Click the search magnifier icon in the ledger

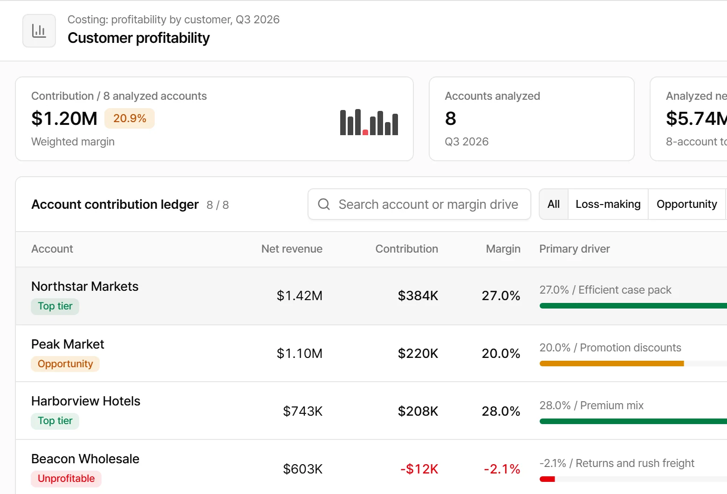[324, 204]
